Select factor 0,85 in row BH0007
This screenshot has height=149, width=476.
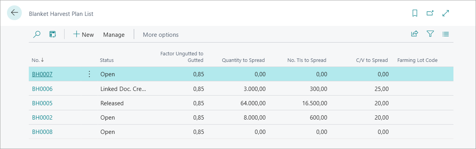(x=198, y=74)
